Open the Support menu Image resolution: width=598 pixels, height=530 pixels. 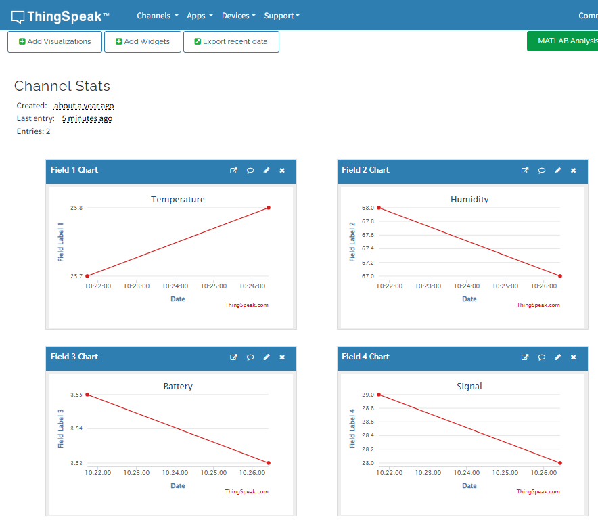pos(282,16)
